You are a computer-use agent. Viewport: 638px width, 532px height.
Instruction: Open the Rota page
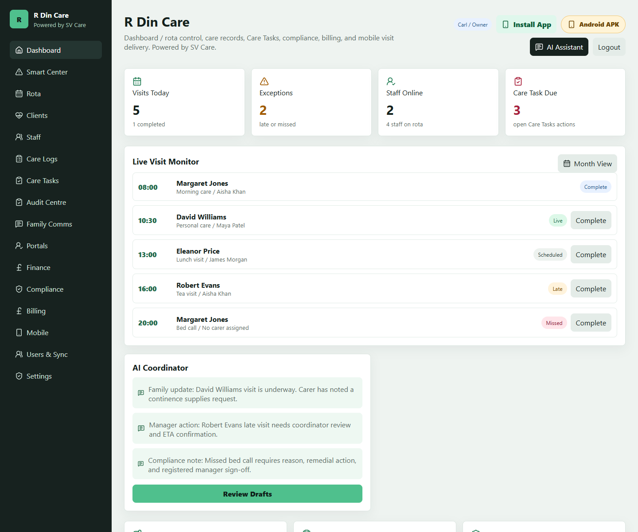[x=56, y=94]
